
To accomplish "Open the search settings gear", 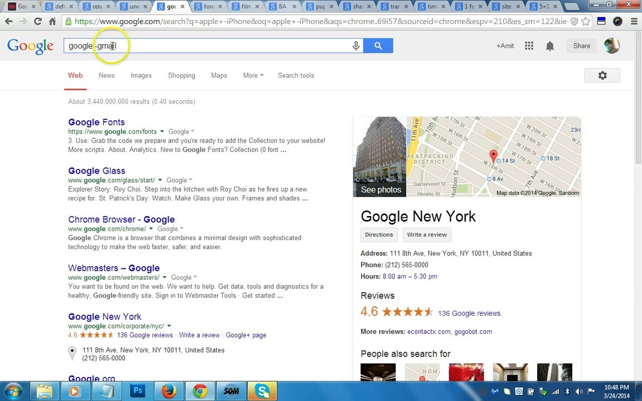I will coord(602,75).
